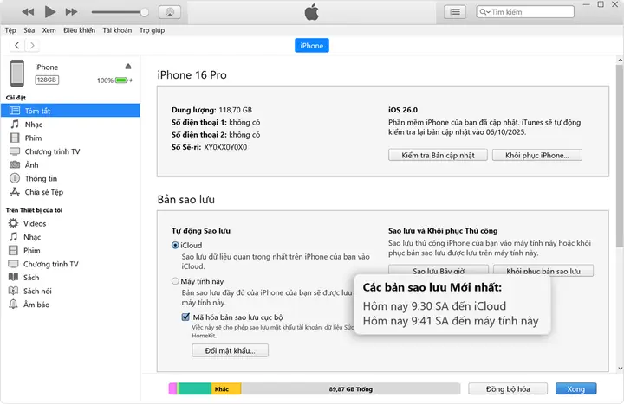624x404 pixels.
Task: Click Khôi phục bản sao lưu button
Action: [543, 270]
